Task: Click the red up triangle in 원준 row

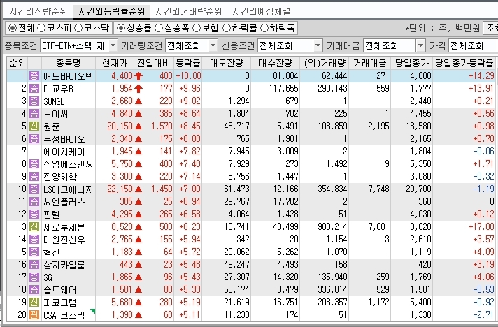Action: tap(138, 126)
